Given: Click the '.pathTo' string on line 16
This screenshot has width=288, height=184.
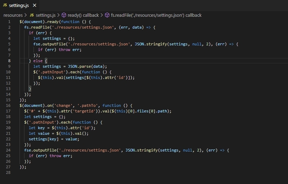Looking at the screenshot, I should coord(78,105).
